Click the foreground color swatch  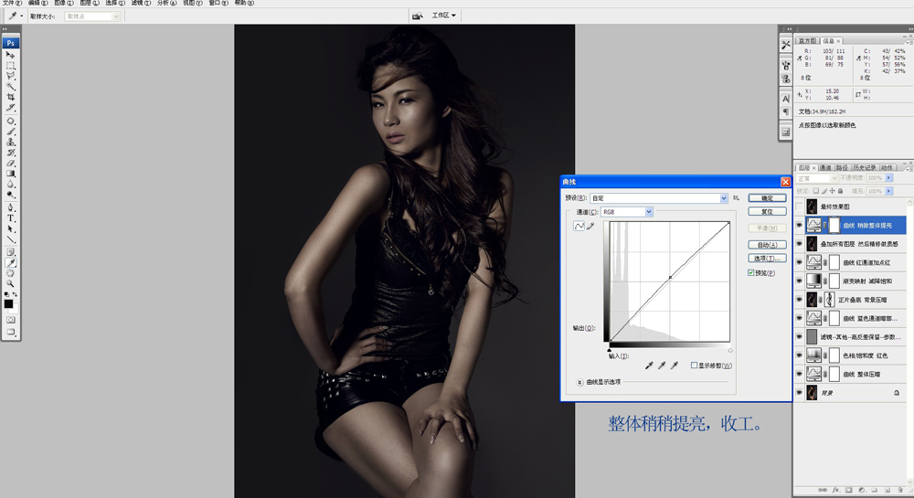8,303
